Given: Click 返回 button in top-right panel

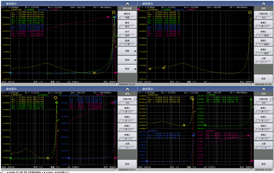Looking at the screenshot, I should point(264,79).
